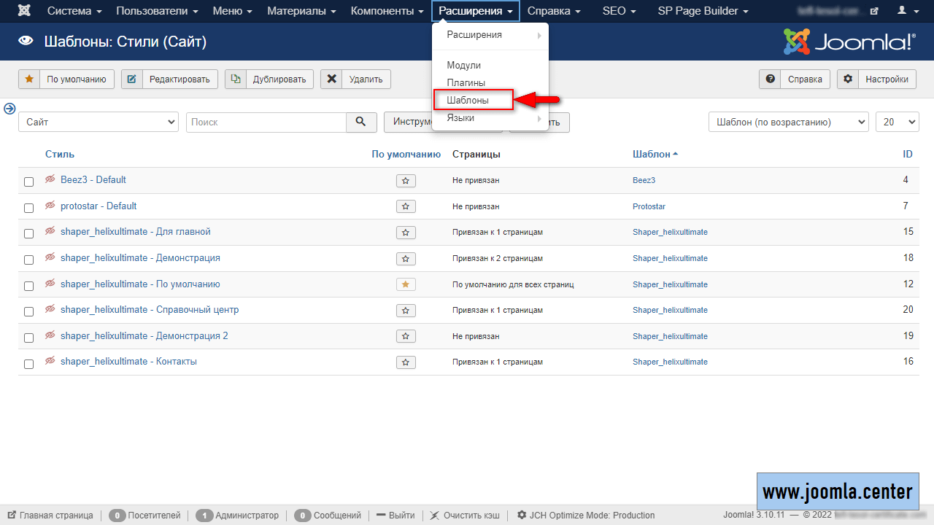
Task: Select checkbox for shaper_helixultimate - Демонстрация
Action: pyautogui.click(x=28, y=260)
